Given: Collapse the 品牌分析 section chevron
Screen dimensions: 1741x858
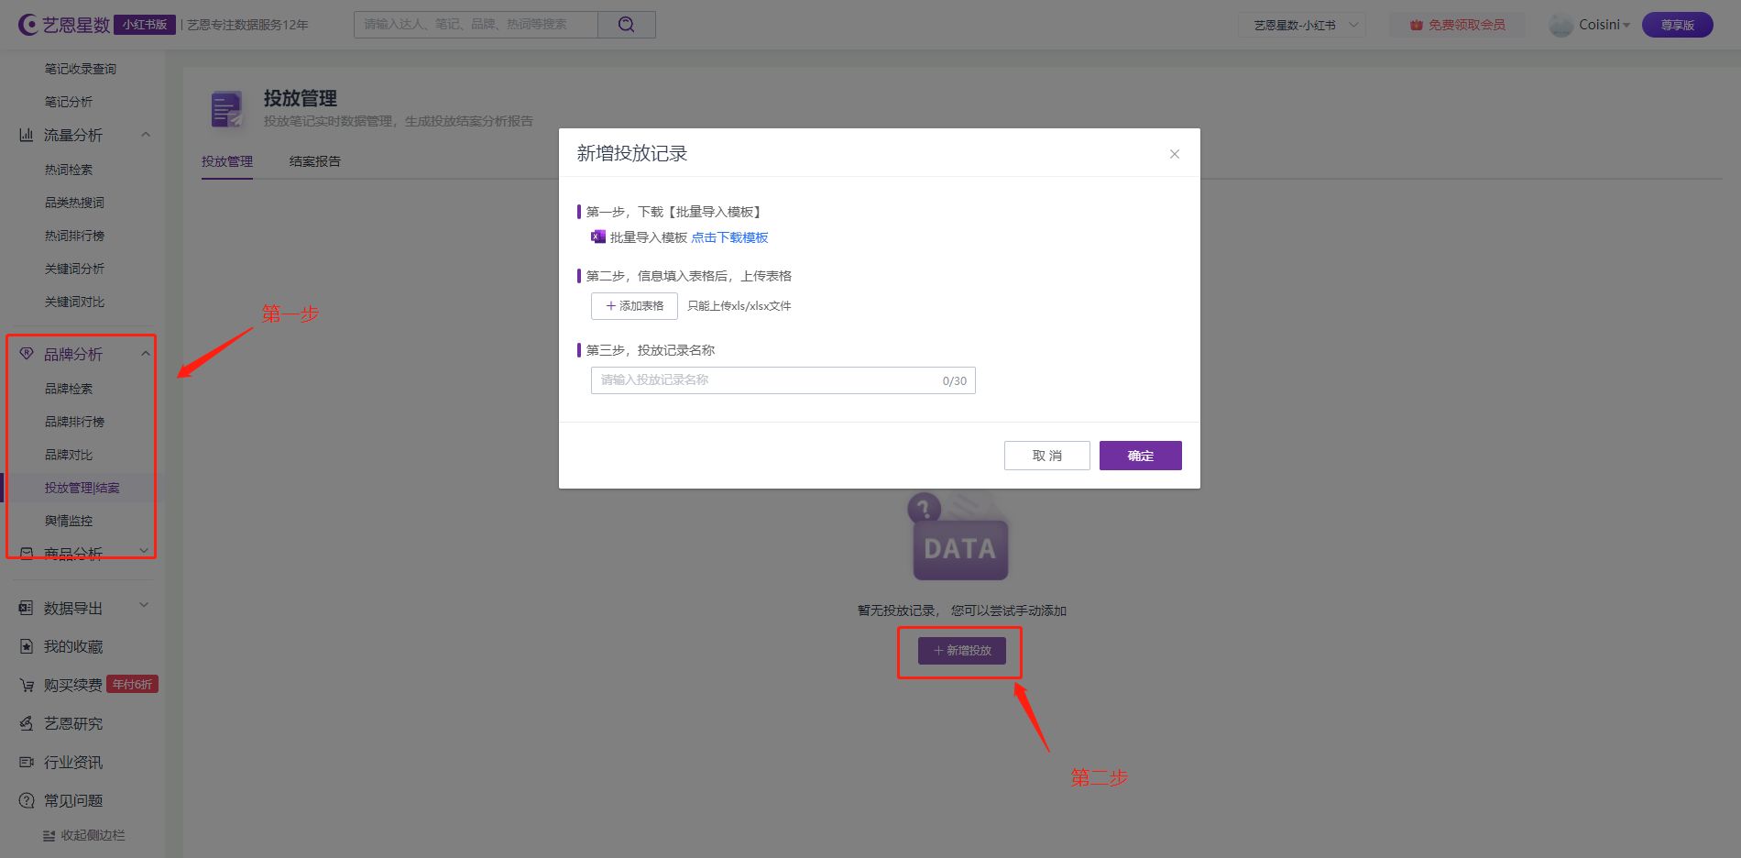Looking at the screenshot, I should coord(145,353).
